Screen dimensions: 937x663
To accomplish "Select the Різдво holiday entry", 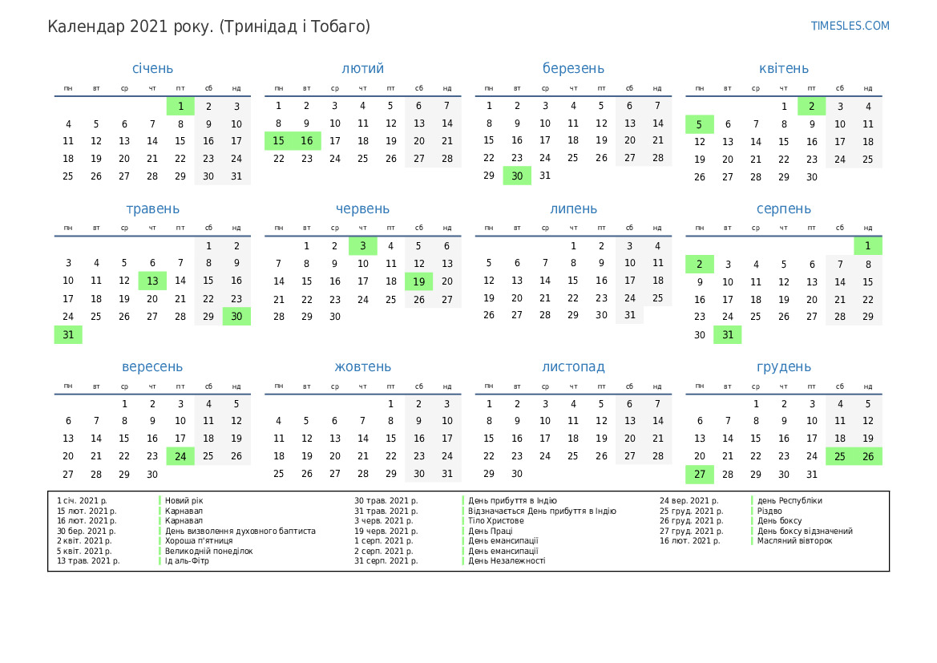I will click(770, 511).
